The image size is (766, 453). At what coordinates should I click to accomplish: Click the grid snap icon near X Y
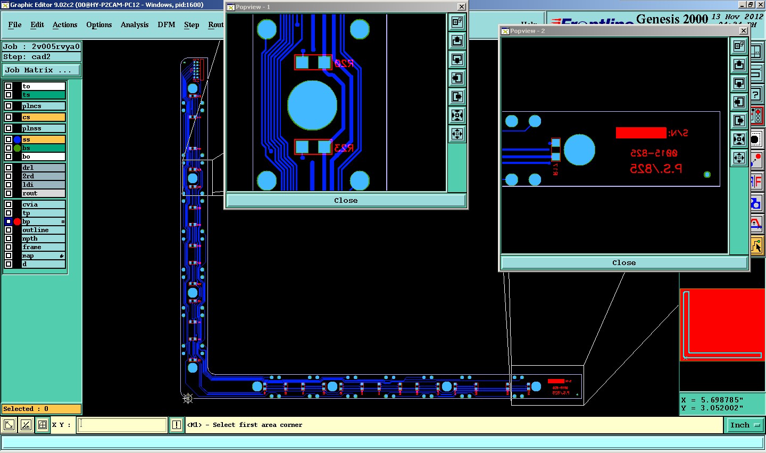click(42, 425)
